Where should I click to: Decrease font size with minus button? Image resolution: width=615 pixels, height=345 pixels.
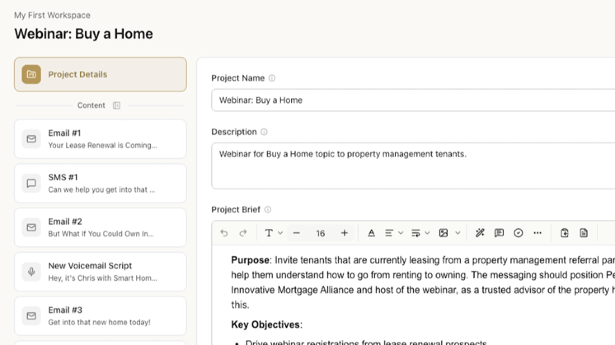297,233
